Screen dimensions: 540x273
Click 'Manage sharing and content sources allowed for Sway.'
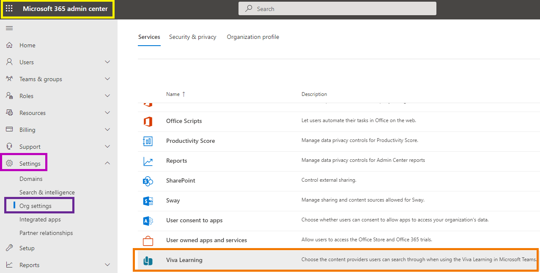point(363,200)
